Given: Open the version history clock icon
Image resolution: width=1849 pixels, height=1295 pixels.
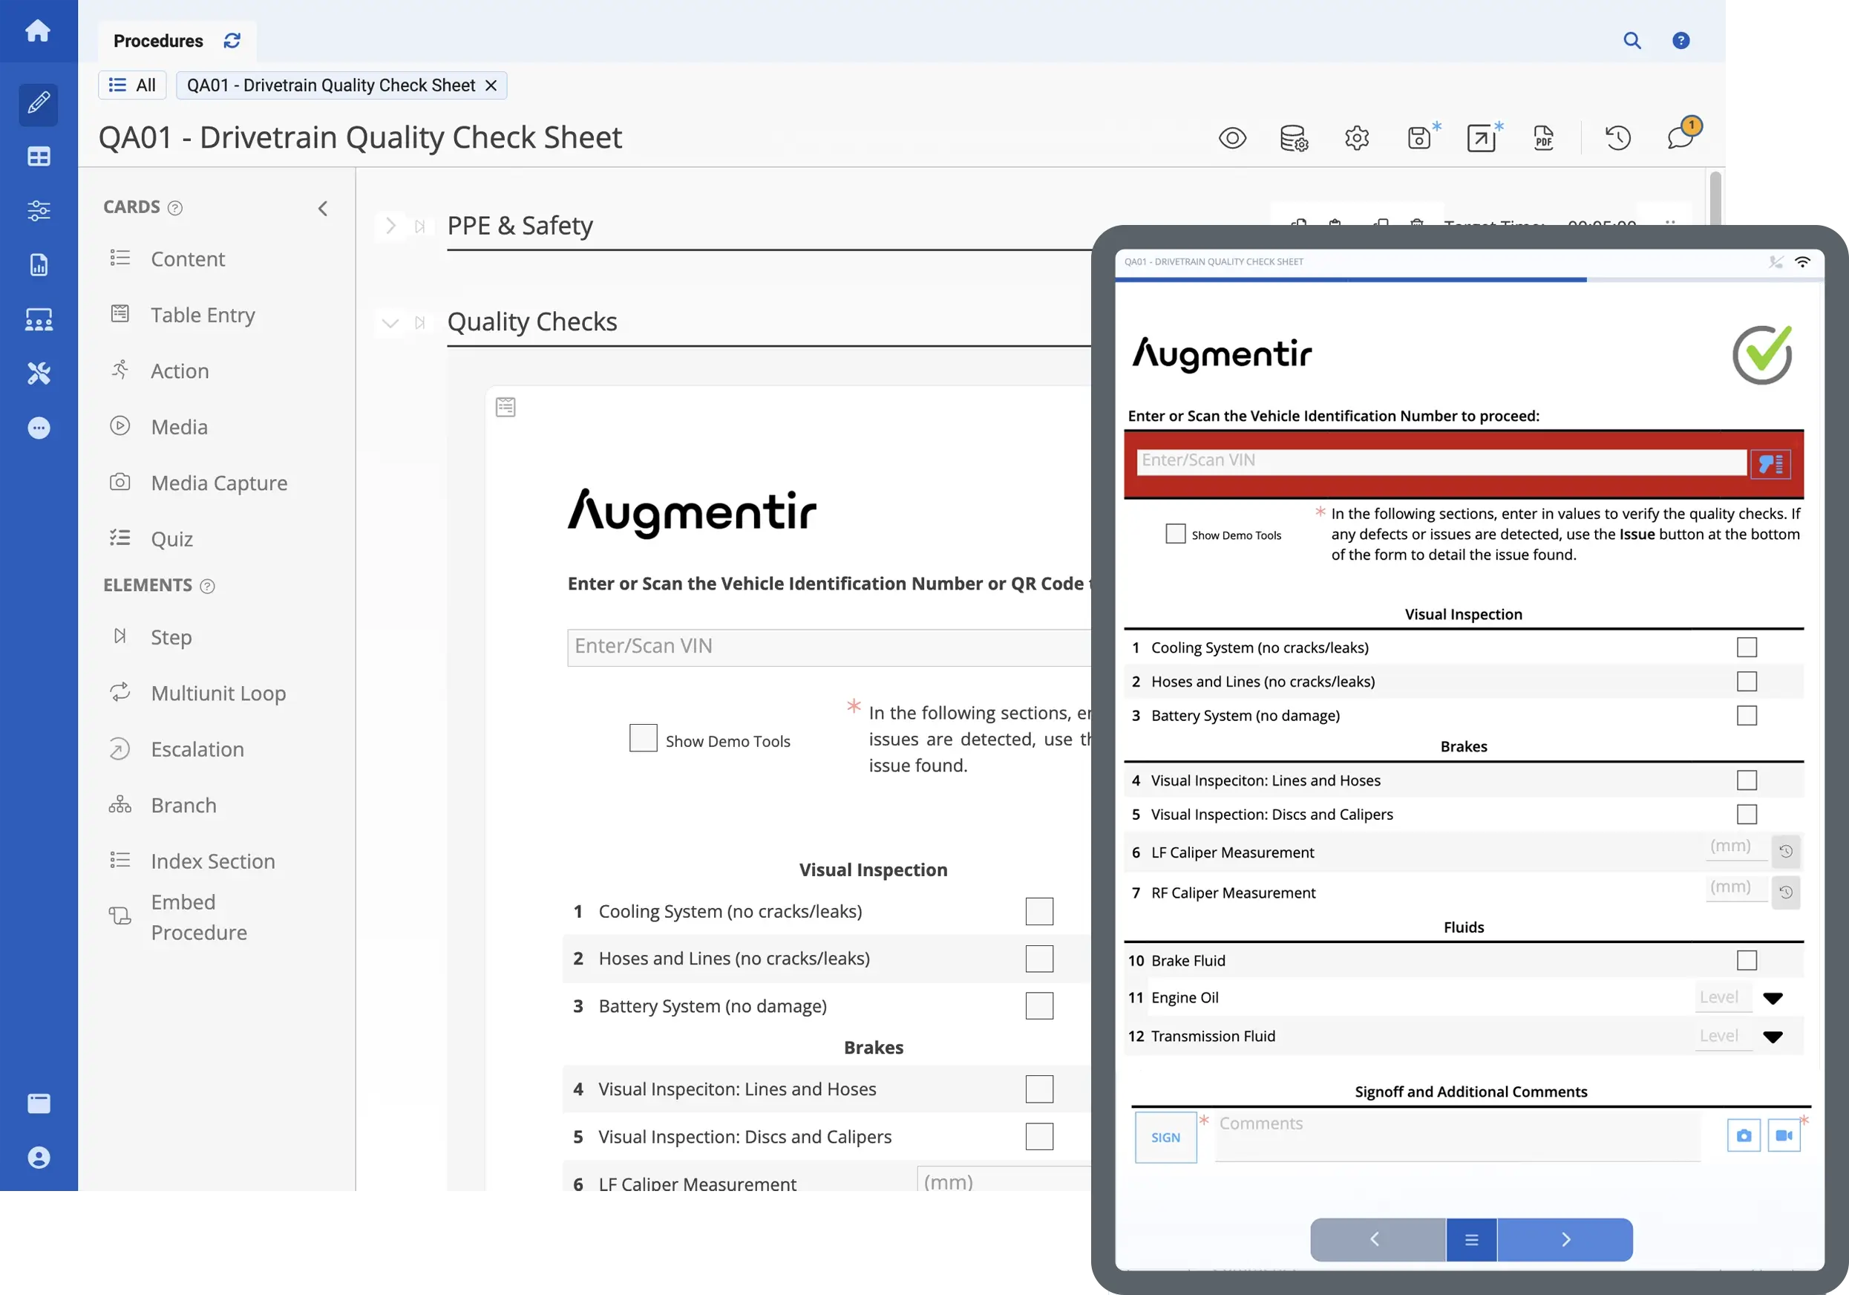Looking at the screenshot, I should 1617,138.
